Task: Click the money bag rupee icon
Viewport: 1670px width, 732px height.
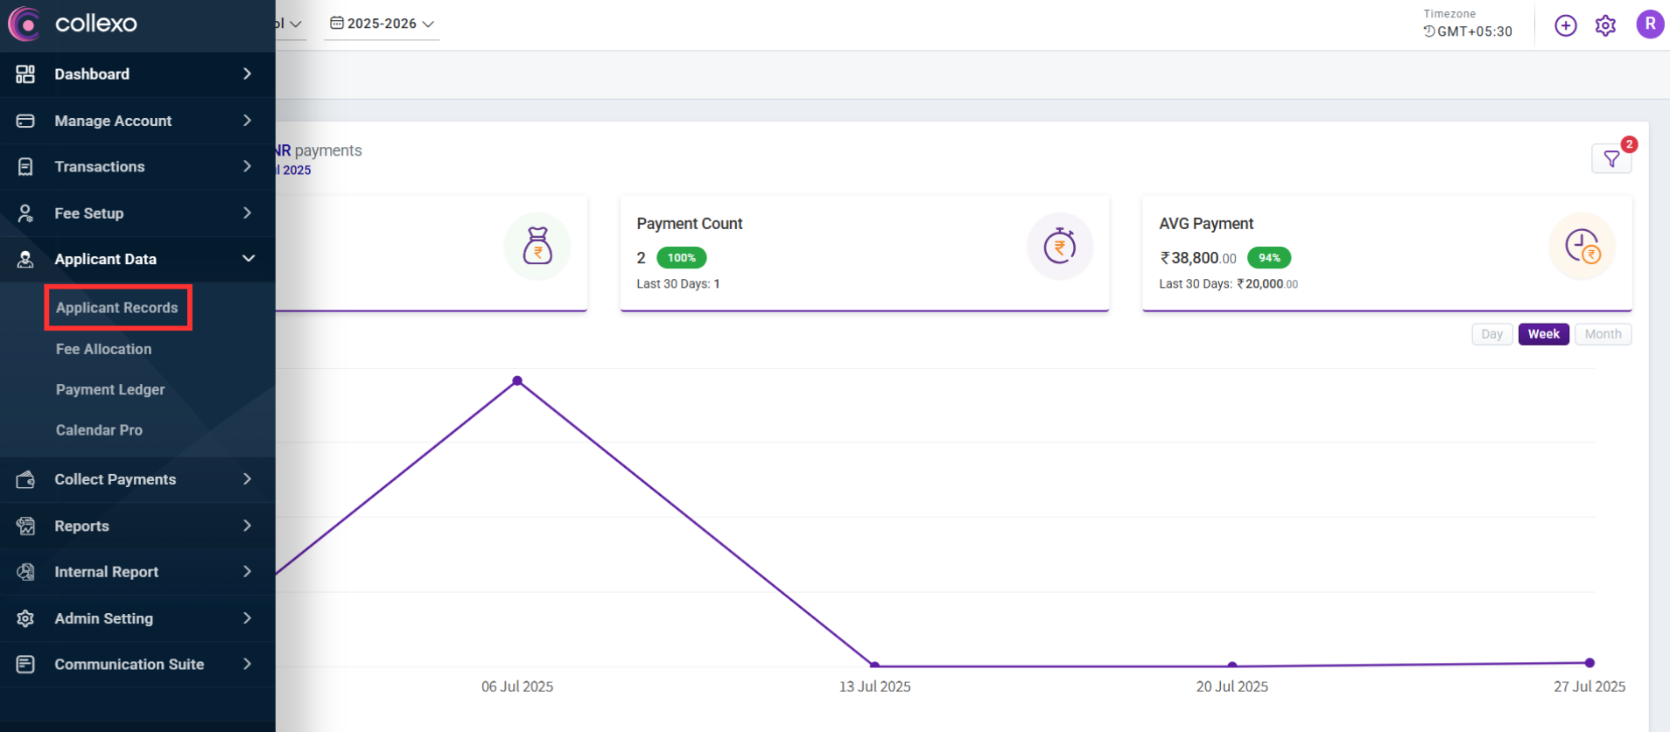Action: 537,247
